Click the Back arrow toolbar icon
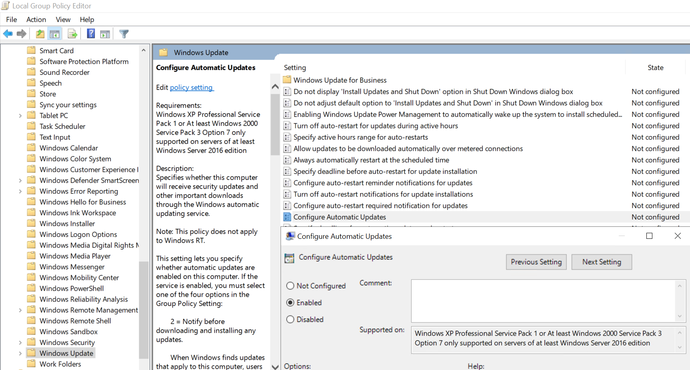 click(8, 34)
